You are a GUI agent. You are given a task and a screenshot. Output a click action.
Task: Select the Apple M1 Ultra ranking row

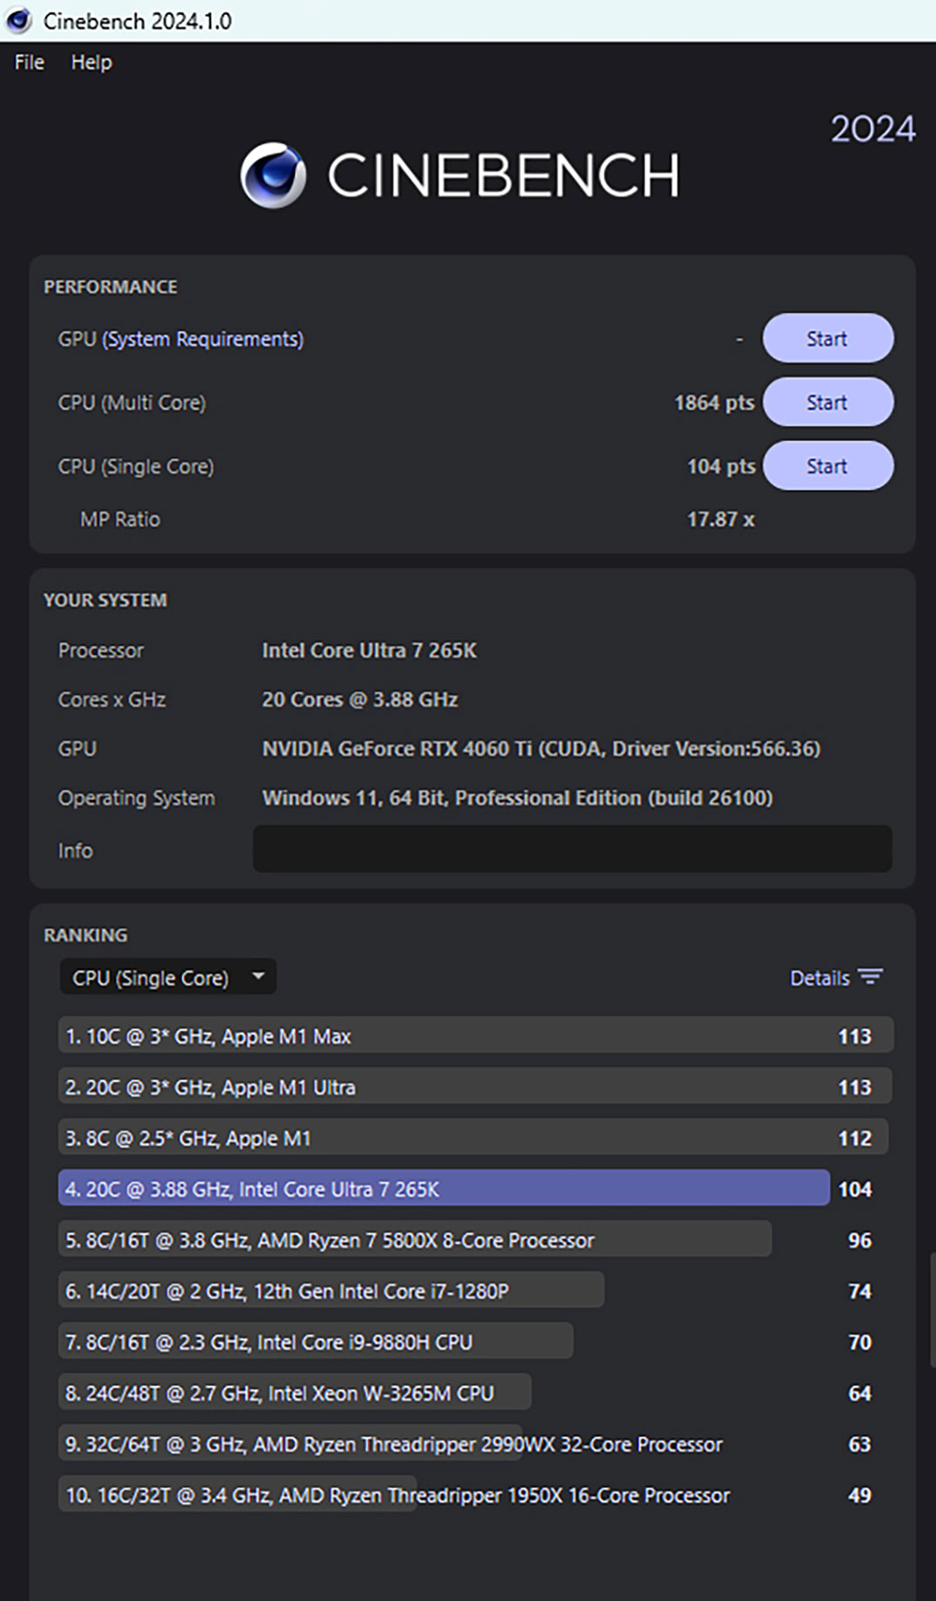click(x=474, y=1087)
